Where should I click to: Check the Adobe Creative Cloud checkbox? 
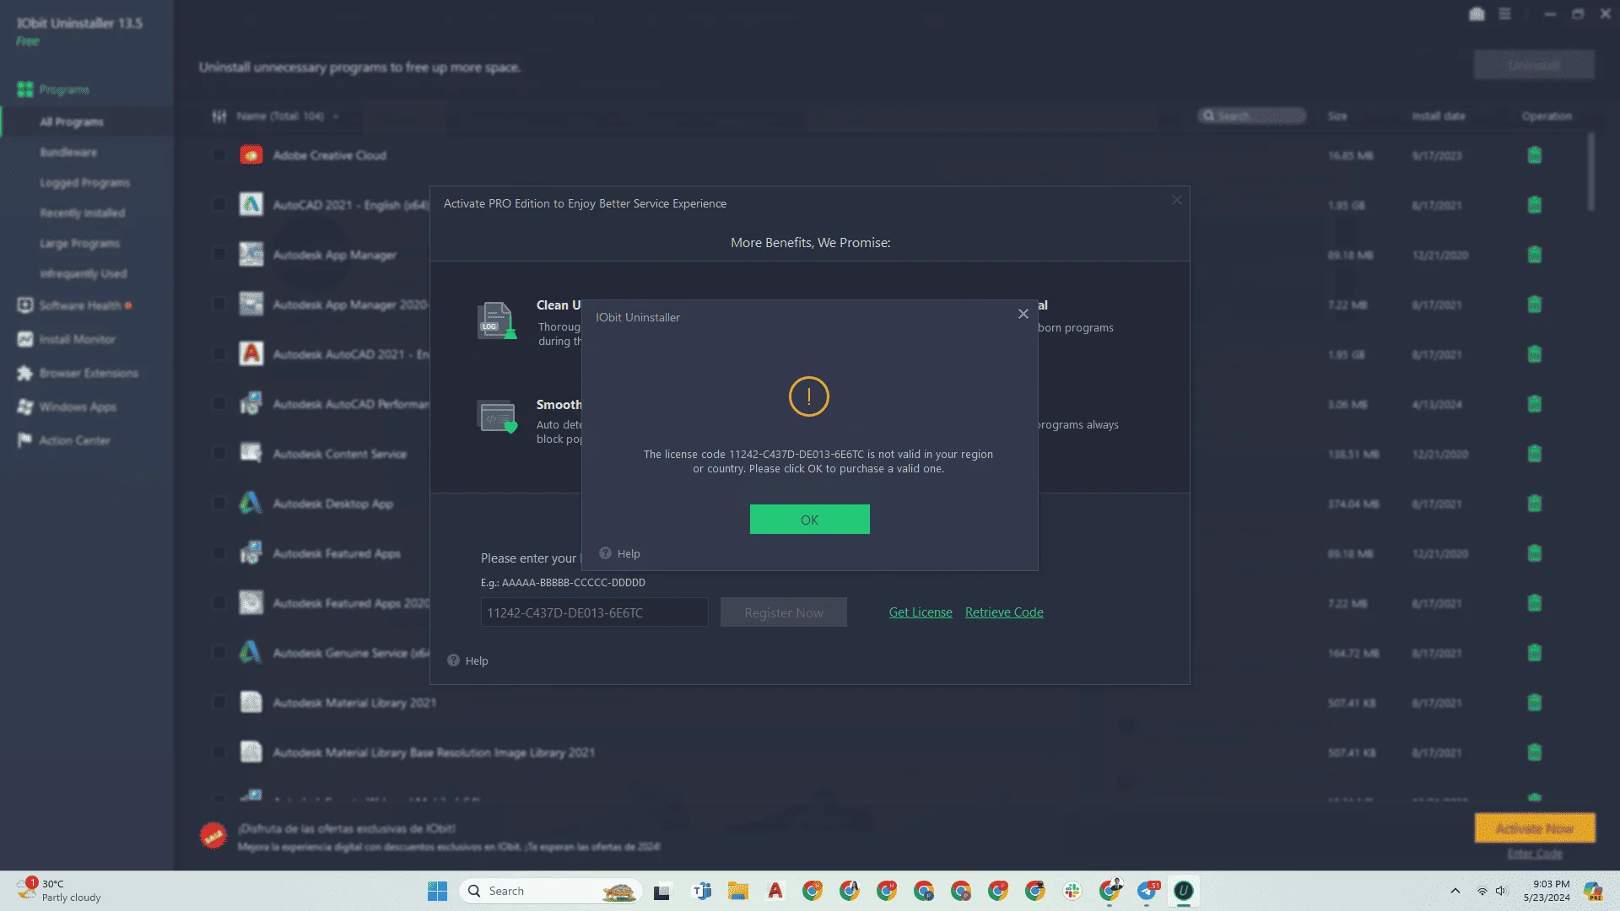tap(219, 155)
